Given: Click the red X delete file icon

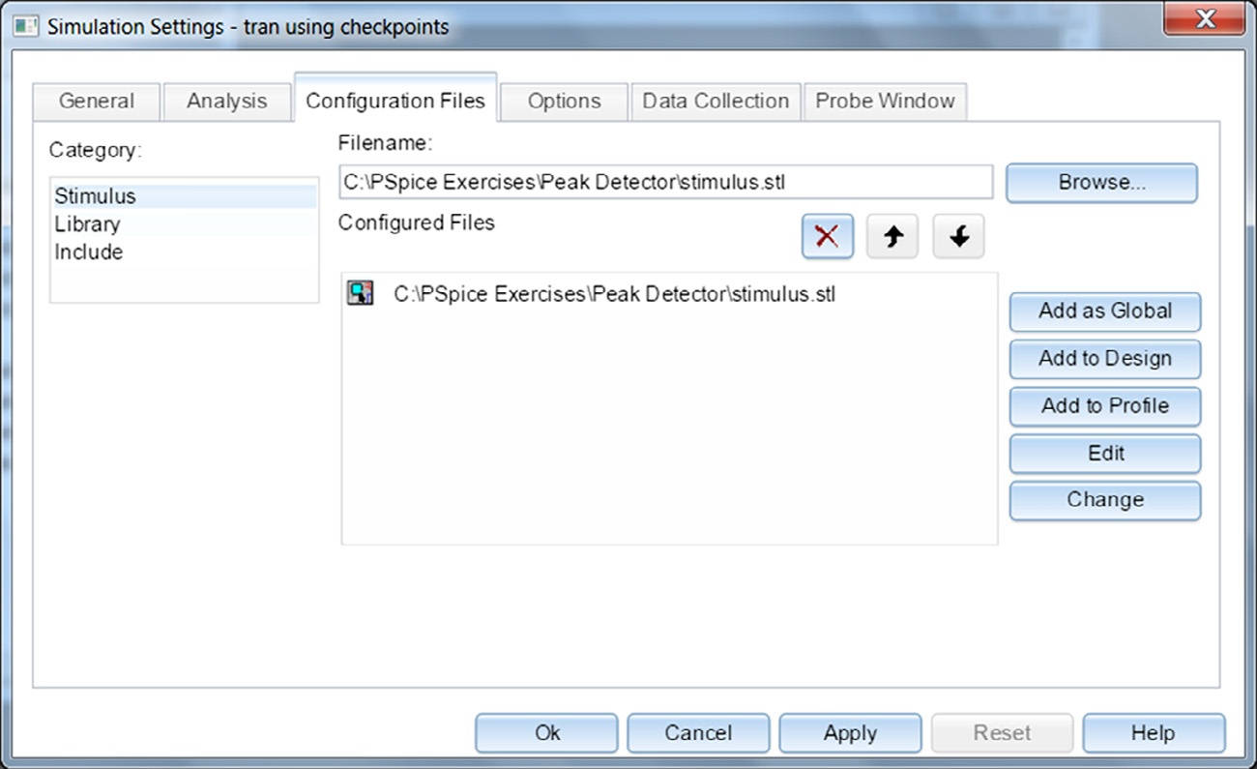Looking at the screenshot, I should point(827,237).
